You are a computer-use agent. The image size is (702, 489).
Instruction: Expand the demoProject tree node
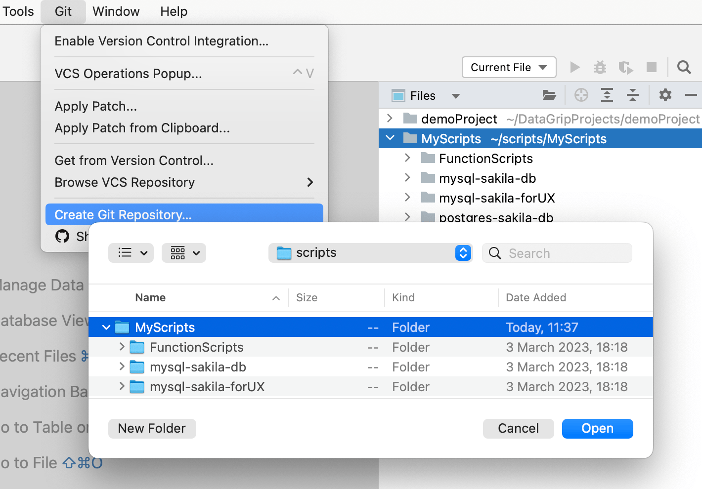[x=390, y=118]
